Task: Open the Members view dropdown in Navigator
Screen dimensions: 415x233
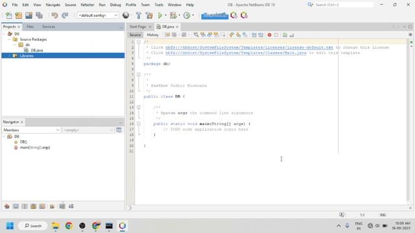Action: [x=31, y=130]
